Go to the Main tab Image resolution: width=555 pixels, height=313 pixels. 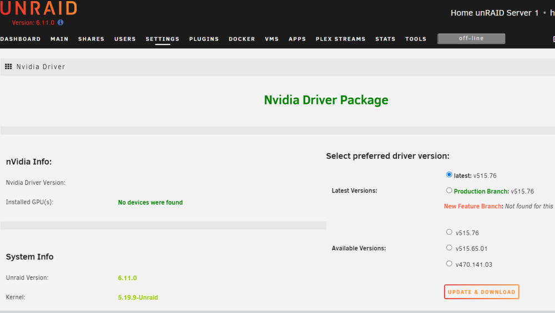[x=59, y=39]
